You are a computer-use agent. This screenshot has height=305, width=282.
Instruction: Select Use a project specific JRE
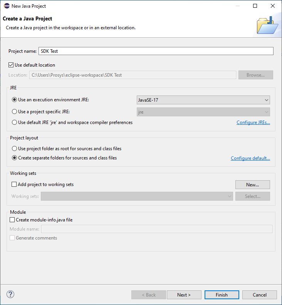point(15,112)
